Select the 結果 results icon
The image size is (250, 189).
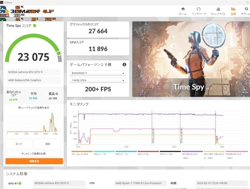[x=233, y=9]
